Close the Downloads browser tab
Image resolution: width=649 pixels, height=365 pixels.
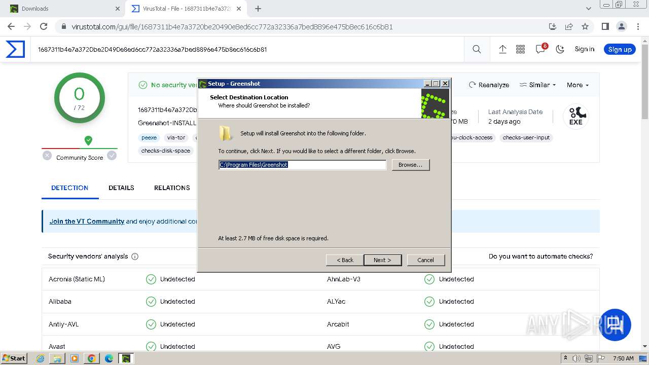[118, 9]
